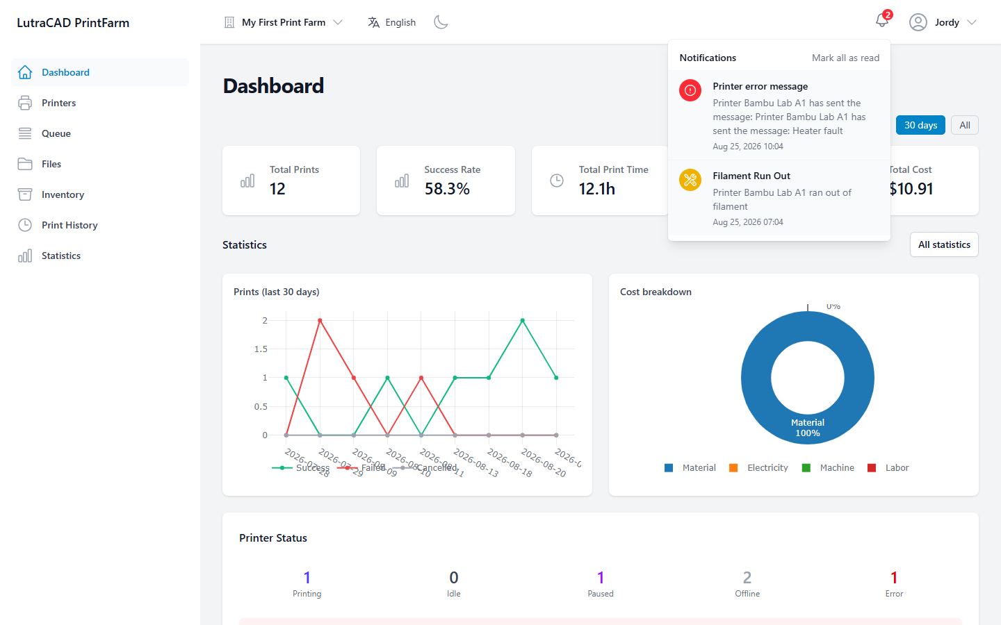Click the All statistics button

(x=944, y=244)
